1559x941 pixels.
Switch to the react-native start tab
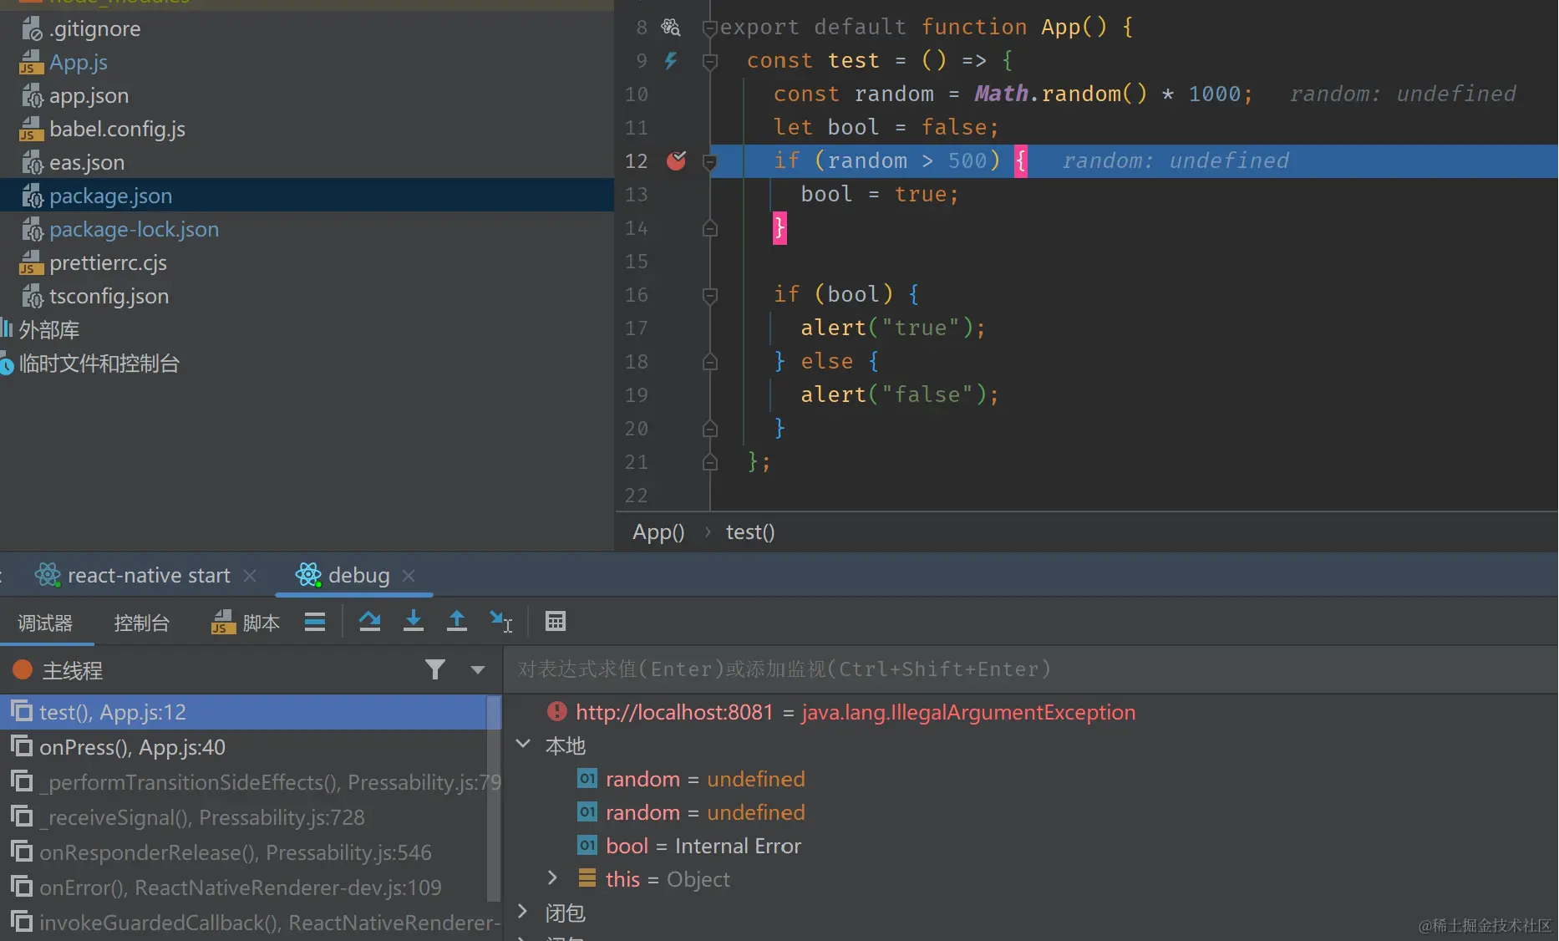133,575
